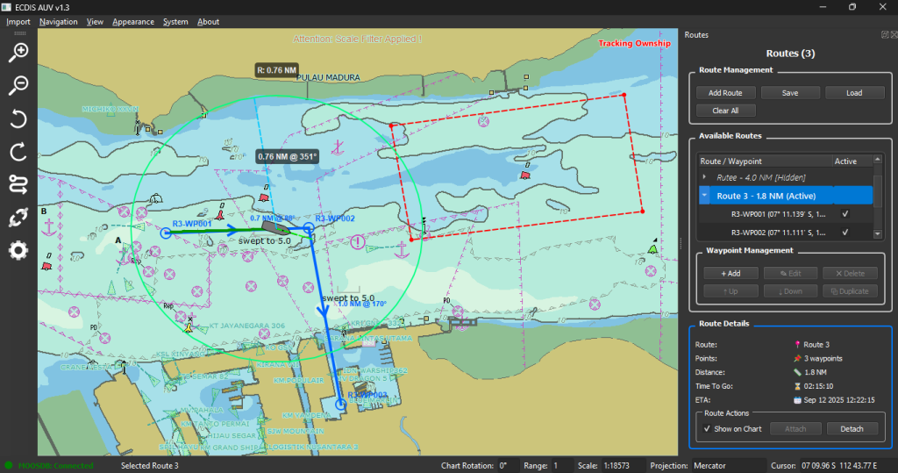Toggle active checkbox for R3-WP002
898x473 pixels.
tap(845, 233)
